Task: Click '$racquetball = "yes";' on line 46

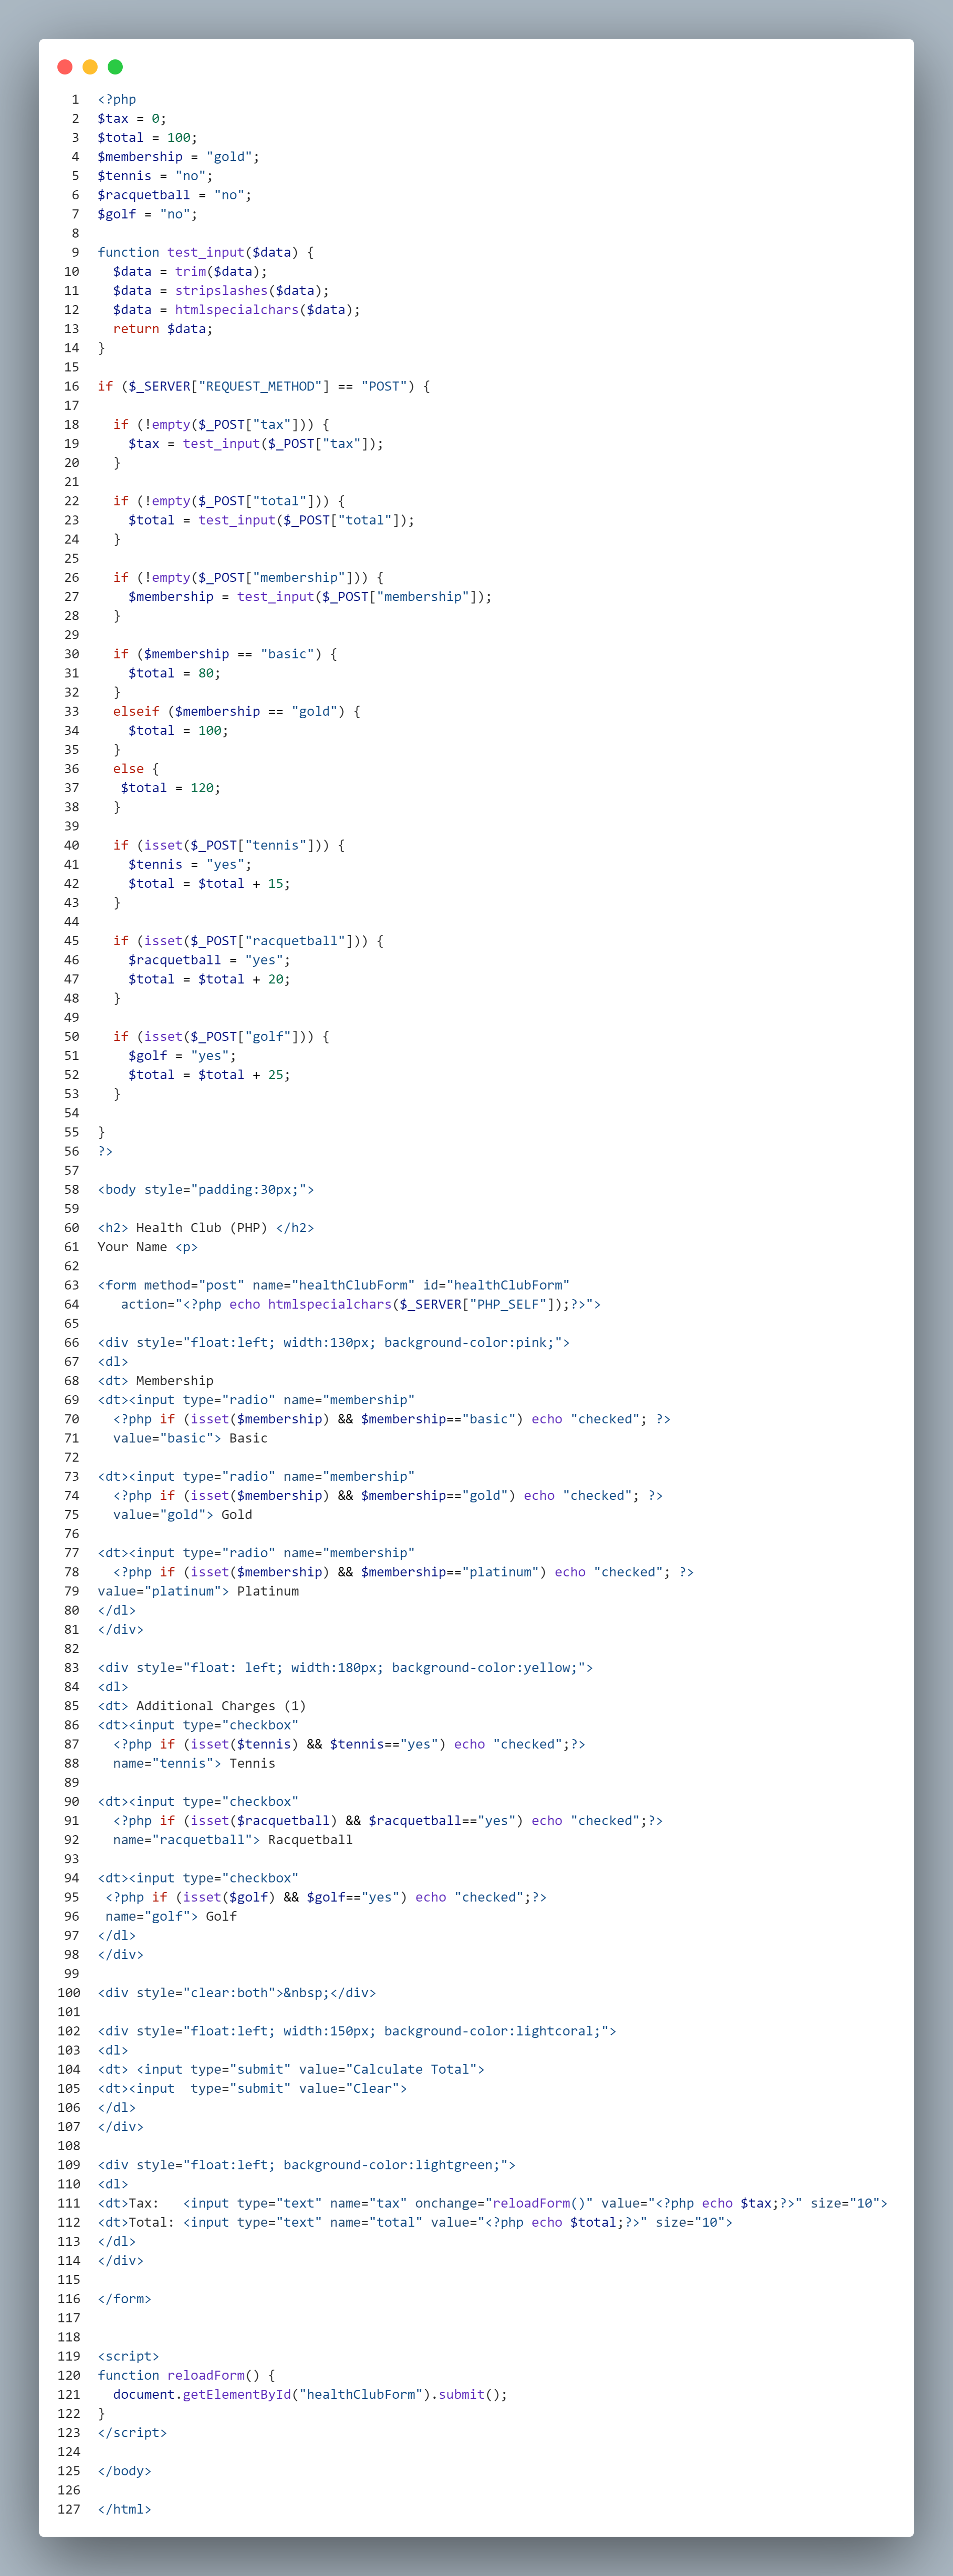Action: [209, 960]
